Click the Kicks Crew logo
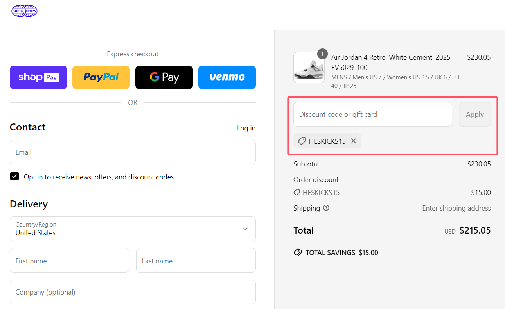505x309 pixels. [24, 11]
